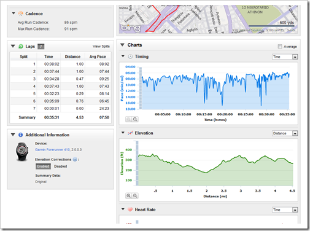Enable the Average checkbox
Viewport: 310px width, 231px height.
pos(280,47)
